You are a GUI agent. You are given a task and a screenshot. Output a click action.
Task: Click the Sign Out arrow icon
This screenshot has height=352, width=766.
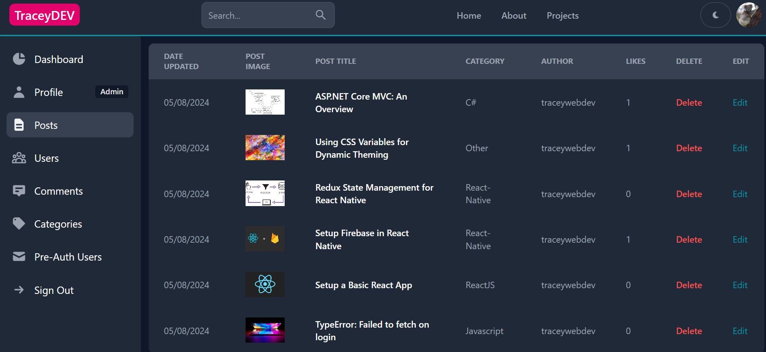pos(19,290)
